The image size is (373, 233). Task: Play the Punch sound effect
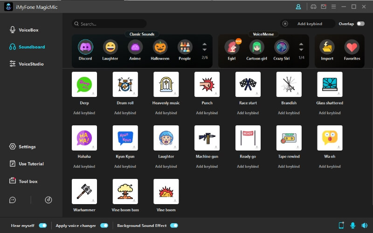(207, 84)
